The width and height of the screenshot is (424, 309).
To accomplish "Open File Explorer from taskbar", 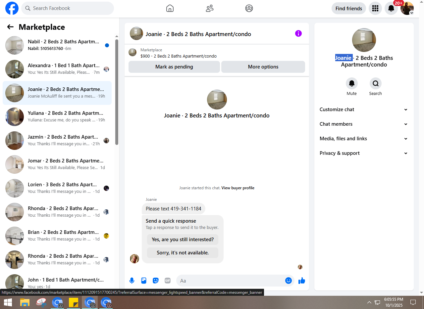I will 25,302.
